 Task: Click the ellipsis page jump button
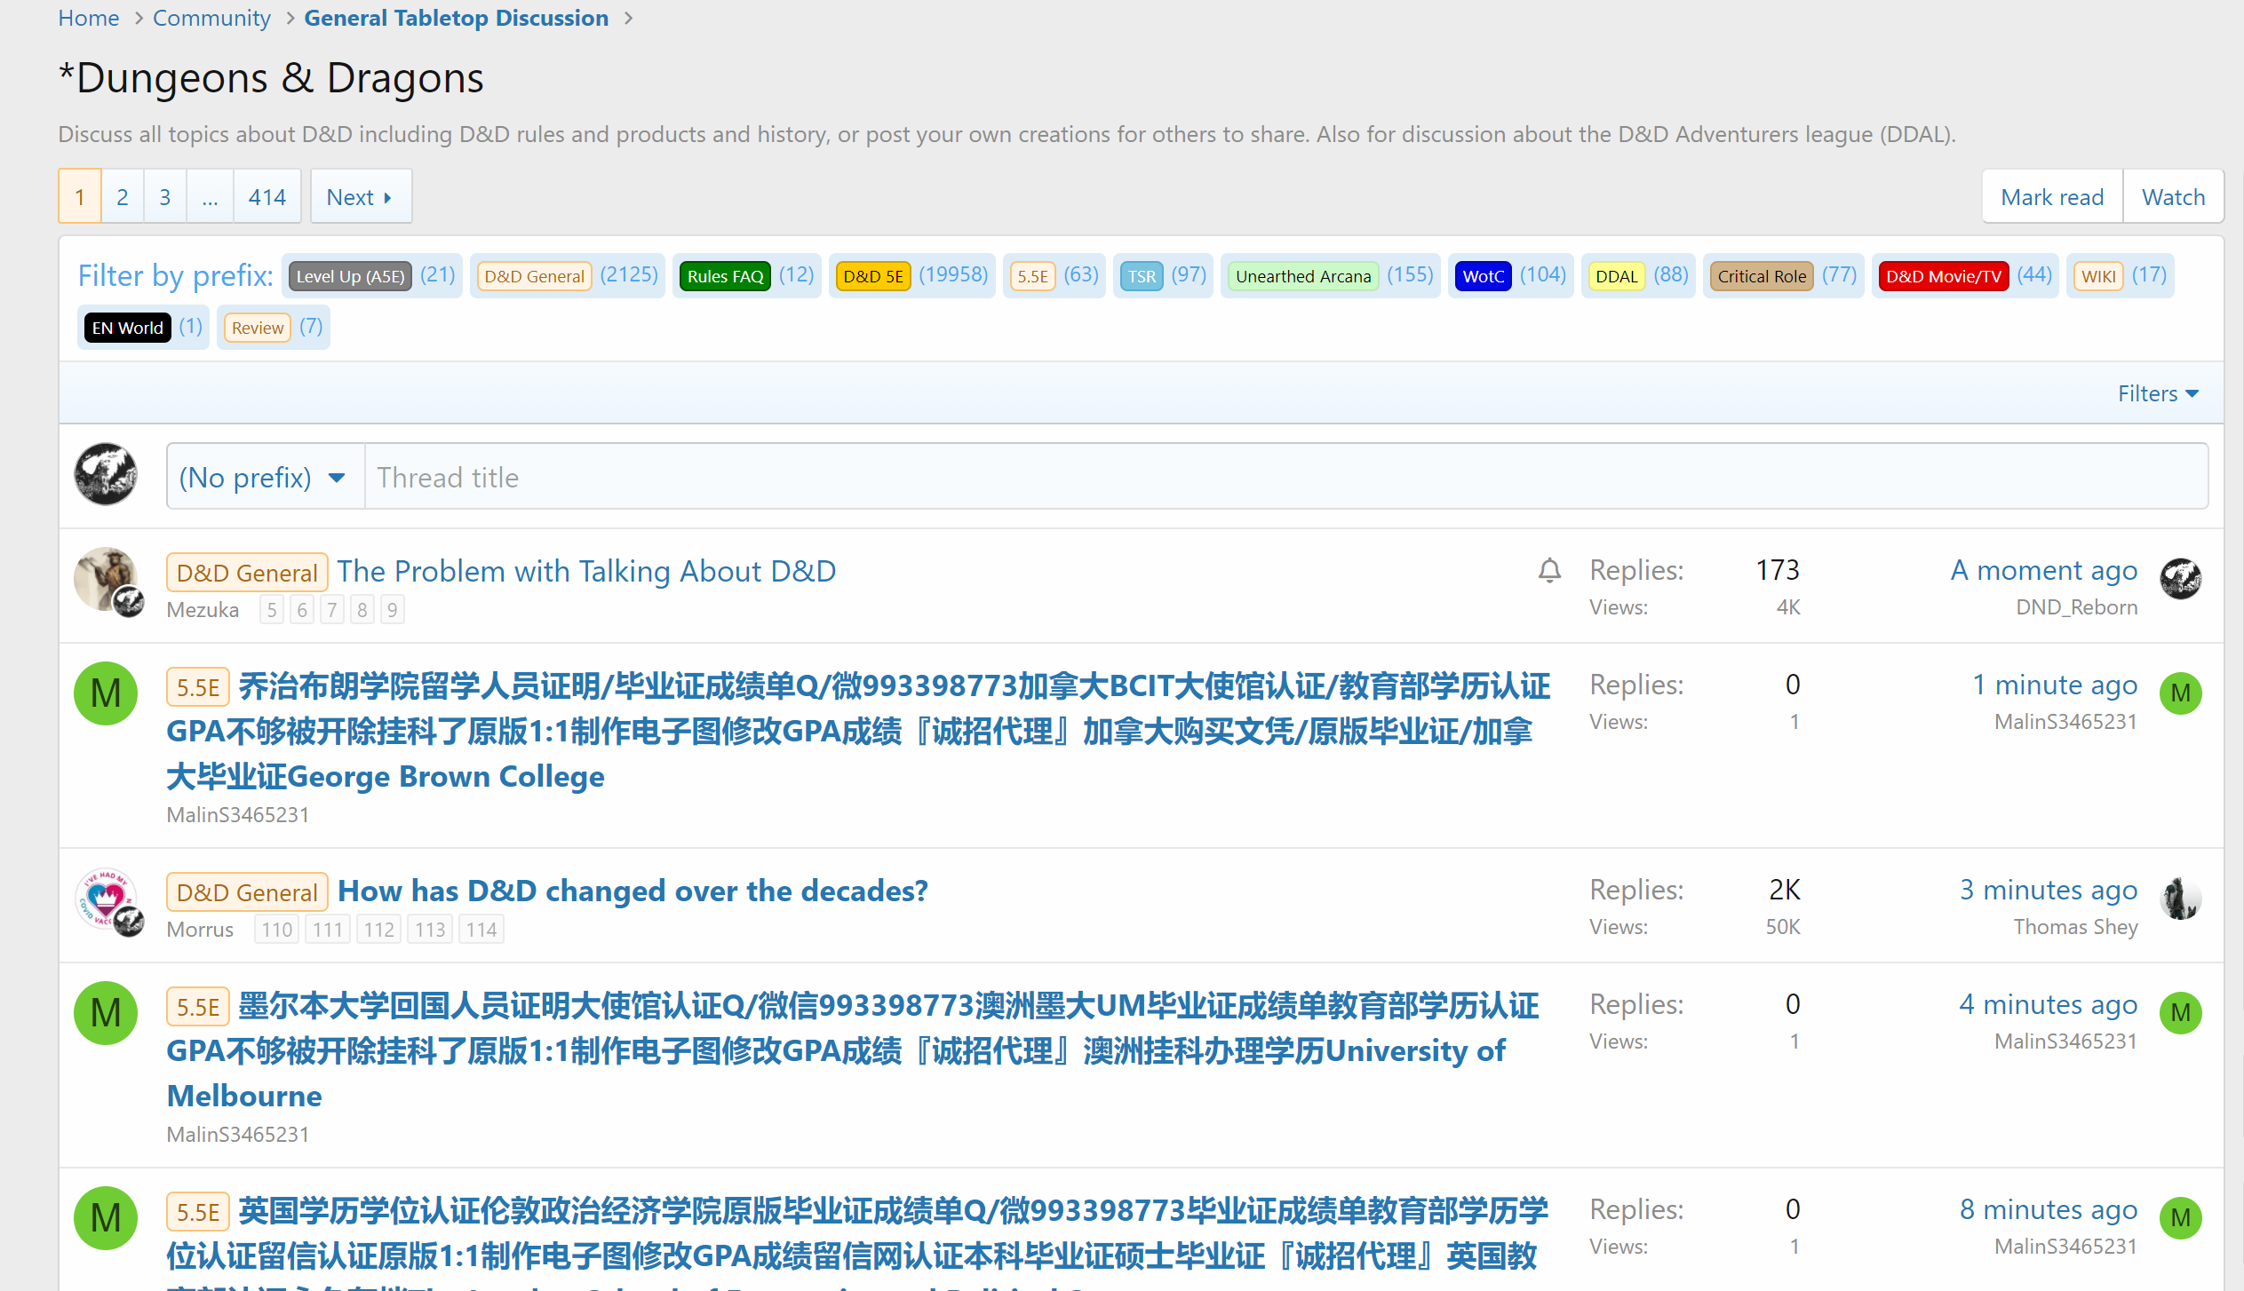pyautogui.click(x=211, y=196)
